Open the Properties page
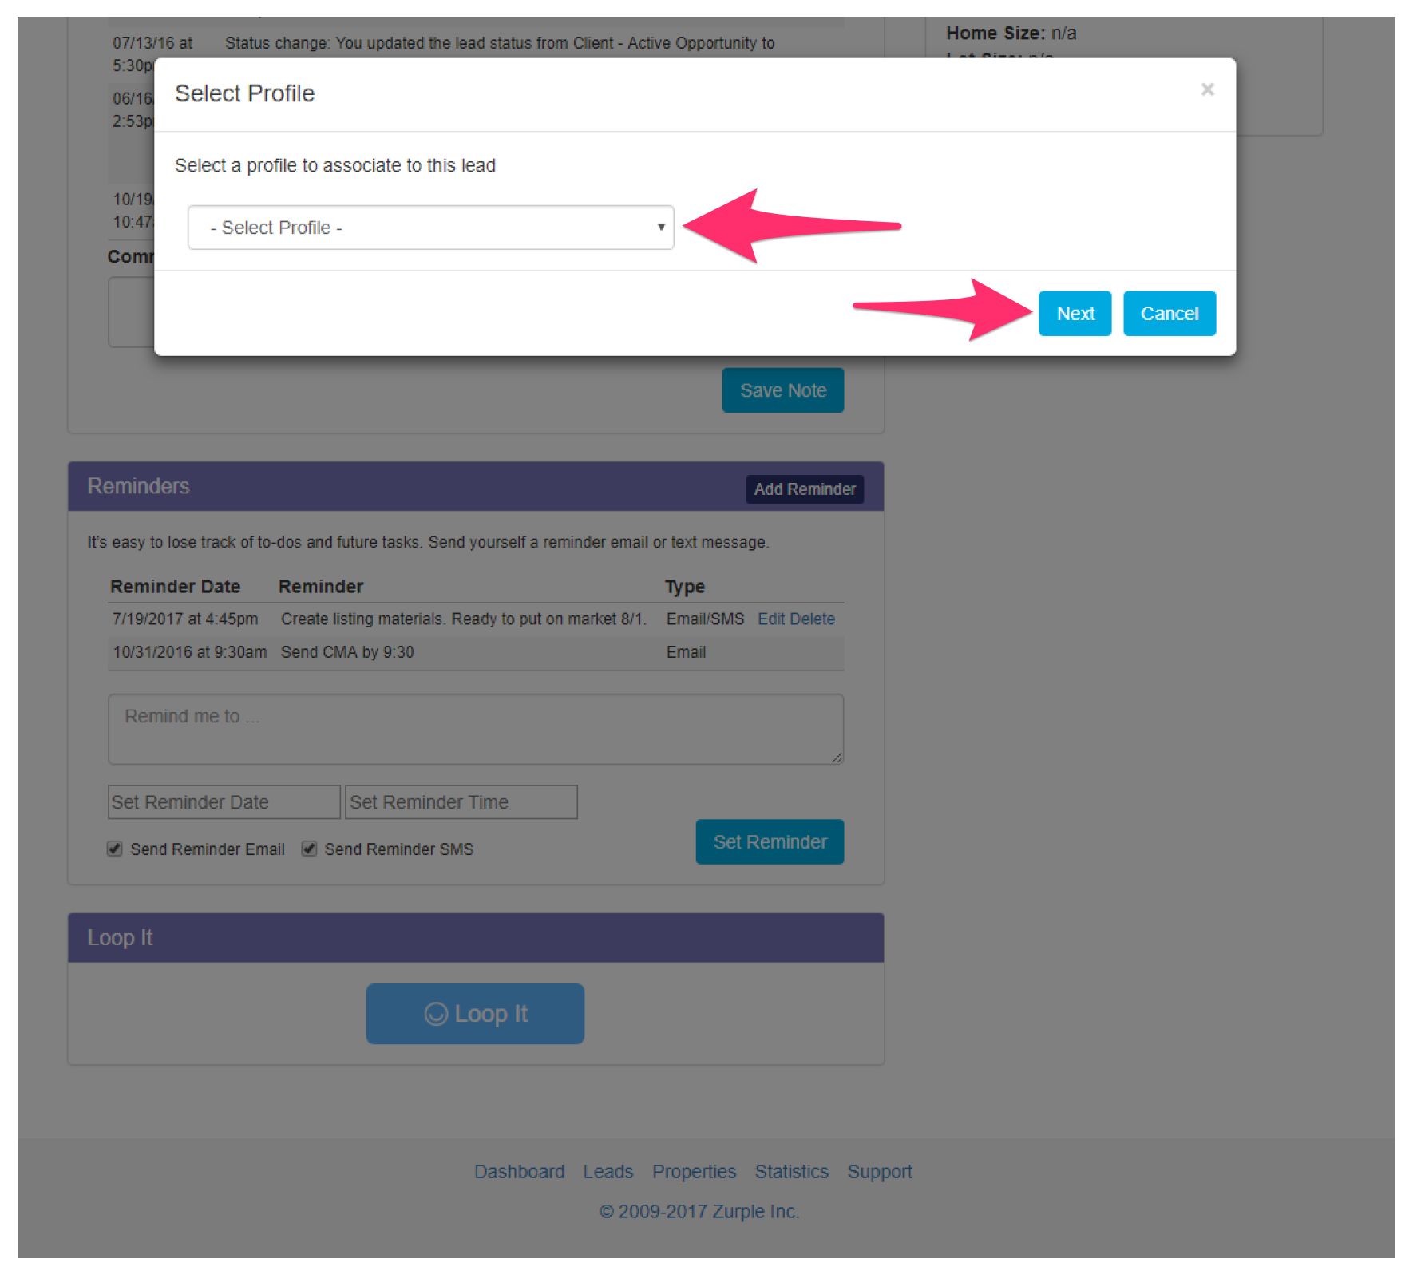Viewport: 1413px width, 1274px height. 694,1171
